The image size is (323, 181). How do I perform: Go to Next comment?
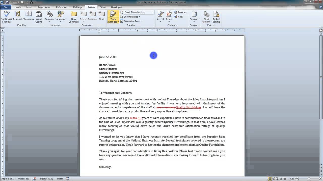[x=101, y=16]
